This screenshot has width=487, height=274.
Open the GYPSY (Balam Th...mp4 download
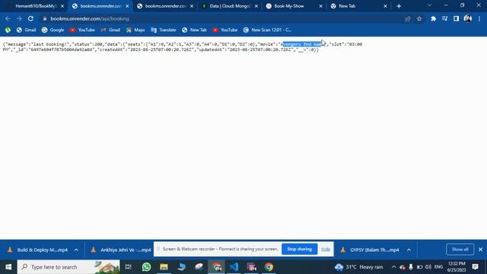pos(371,250)
